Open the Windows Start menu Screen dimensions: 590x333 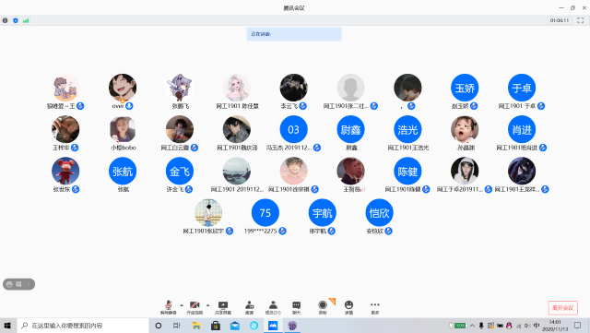click(x=8, y=326)
